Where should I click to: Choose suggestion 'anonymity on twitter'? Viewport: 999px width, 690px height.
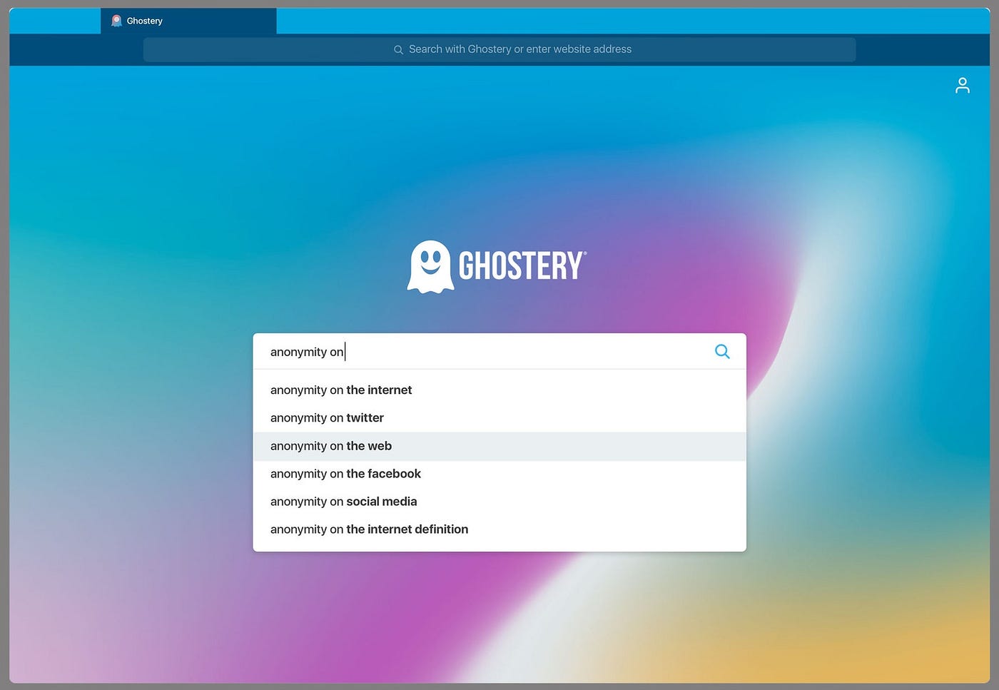point(499,417)
